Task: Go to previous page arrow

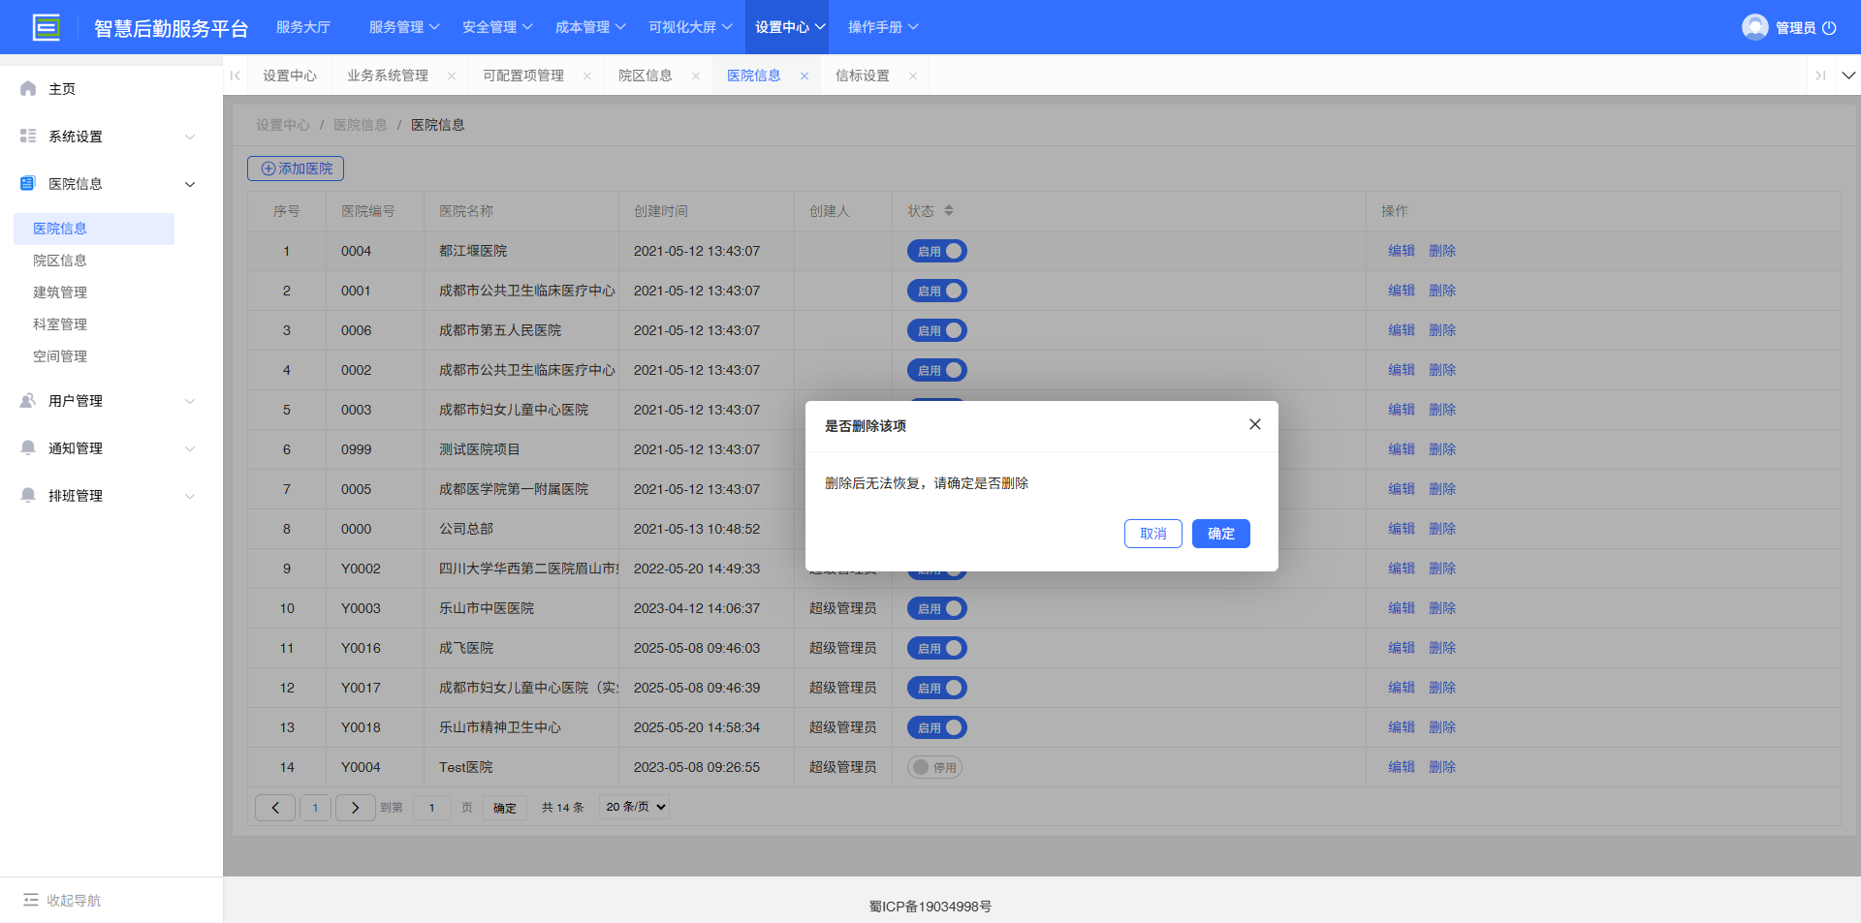Action: [275, 807]
